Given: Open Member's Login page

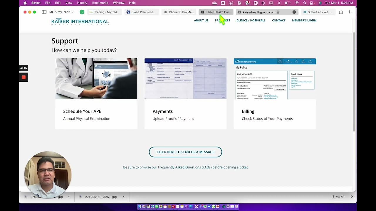Looking at the screenshot, I should tap(304, 21).
